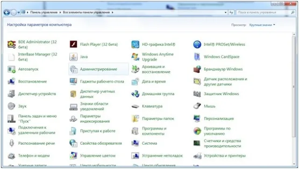Open the Мышь icon
Screen dimensions: 299x169
coord(197,106)
